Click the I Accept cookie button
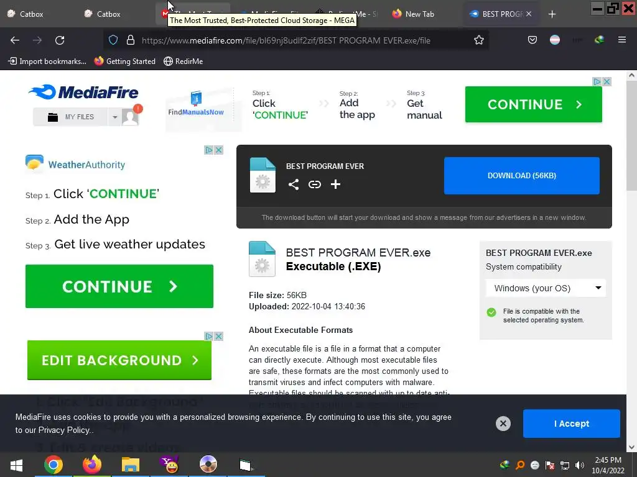The height and width of the screenshot is (477, 637). pyautogui.click(x=572, y=424)
